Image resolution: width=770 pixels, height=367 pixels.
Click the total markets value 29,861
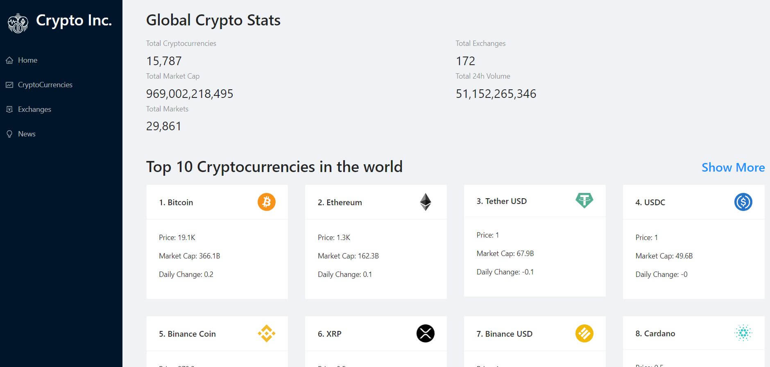pyautogui.click(x=164, y=126)
